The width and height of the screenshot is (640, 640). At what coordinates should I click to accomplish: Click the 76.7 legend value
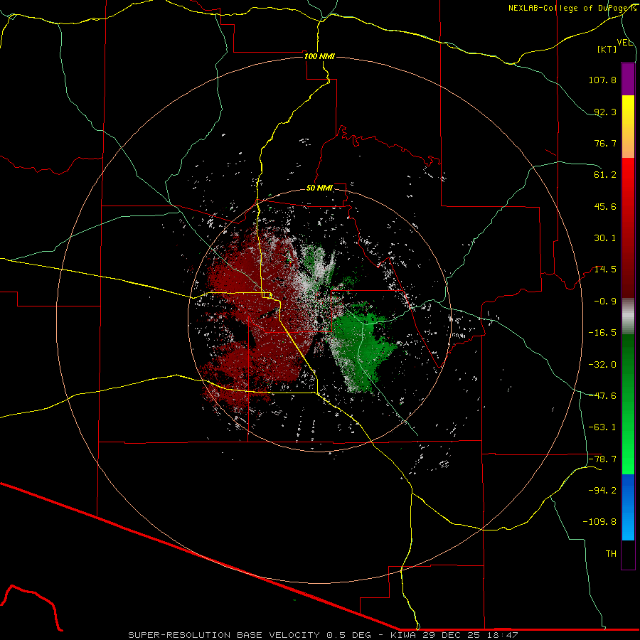[605, 143]
